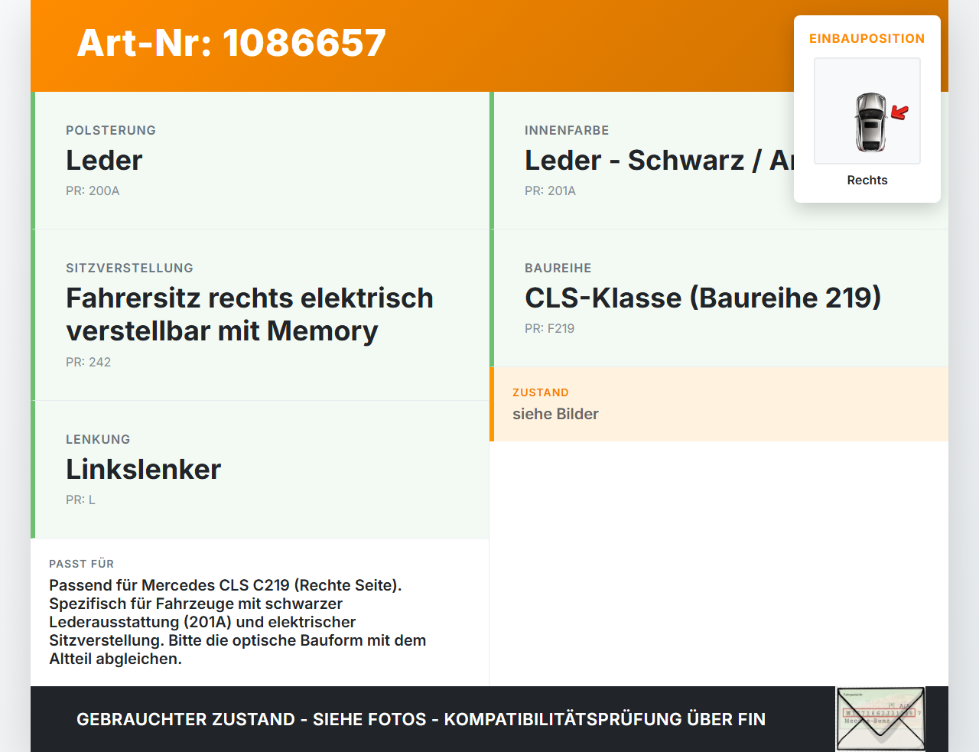Viewport: 979px width, 752px height.
Task: Click 'PR: 200A' code text
Action: point(93,190)
